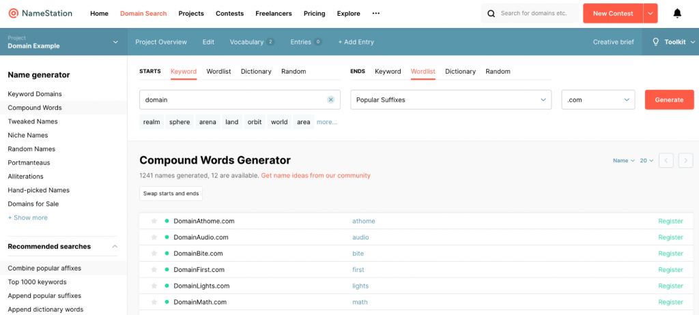
Task: Open New Contest dropdown arrow
Action: (651, 14)
